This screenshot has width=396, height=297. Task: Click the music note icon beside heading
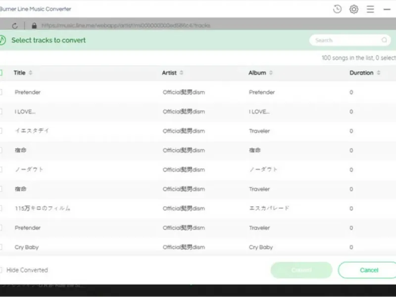(x=2, y=40)
